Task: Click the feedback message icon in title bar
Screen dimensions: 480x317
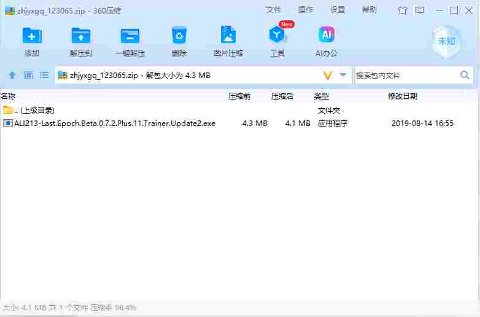Action: (x=420, y=10)
